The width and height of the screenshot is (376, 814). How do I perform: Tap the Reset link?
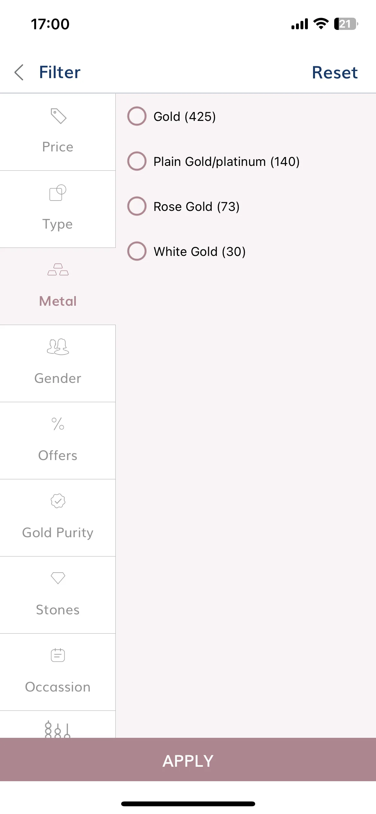click(335, 72)
